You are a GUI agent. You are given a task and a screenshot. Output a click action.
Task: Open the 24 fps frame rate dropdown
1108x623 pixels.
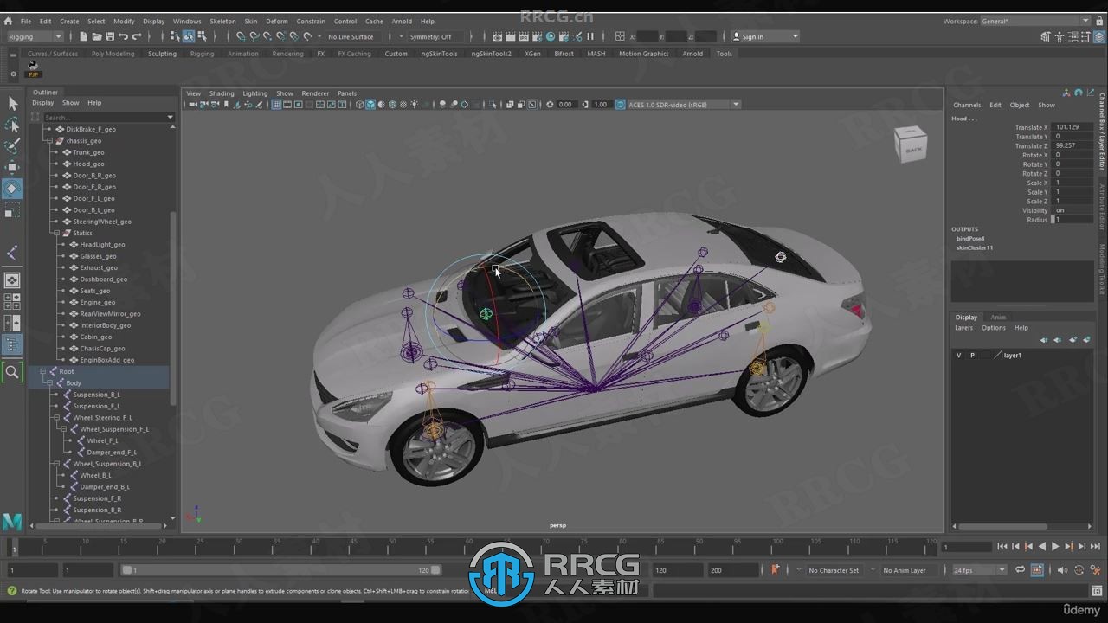[x=979, y=570]
